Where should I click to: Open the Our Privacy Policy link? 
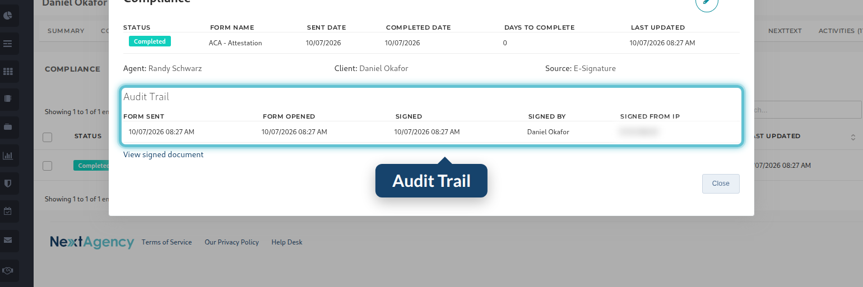(231, 242)
